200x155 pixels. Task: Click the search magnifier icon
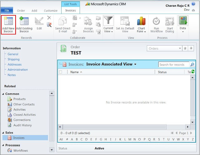pos(192,64)
